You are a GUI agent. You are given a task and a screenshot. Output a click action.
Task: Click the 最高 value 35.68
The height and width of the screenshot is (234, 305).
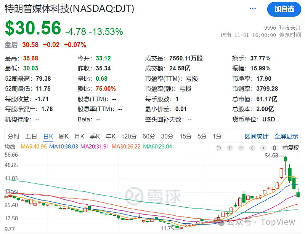(x=31, y=58)
